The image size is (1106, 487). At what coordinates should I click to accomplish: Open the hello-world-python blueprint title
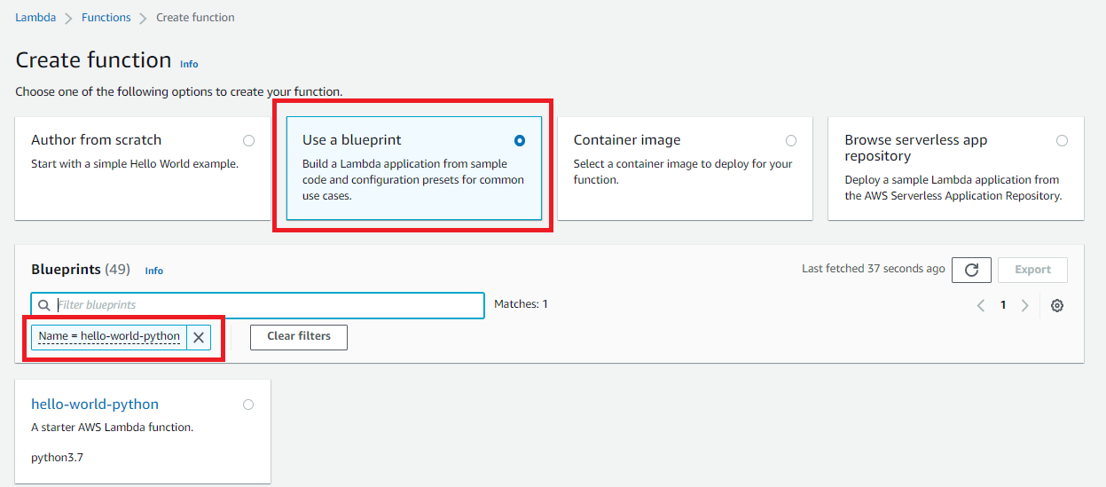pos(95,405)
